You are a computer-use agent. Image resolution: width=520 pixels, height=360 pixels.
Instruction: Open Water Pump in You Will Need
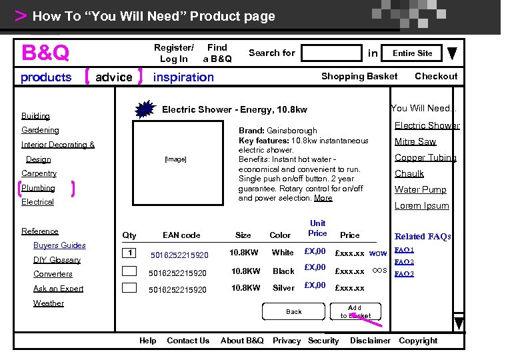tap(421, 189)
